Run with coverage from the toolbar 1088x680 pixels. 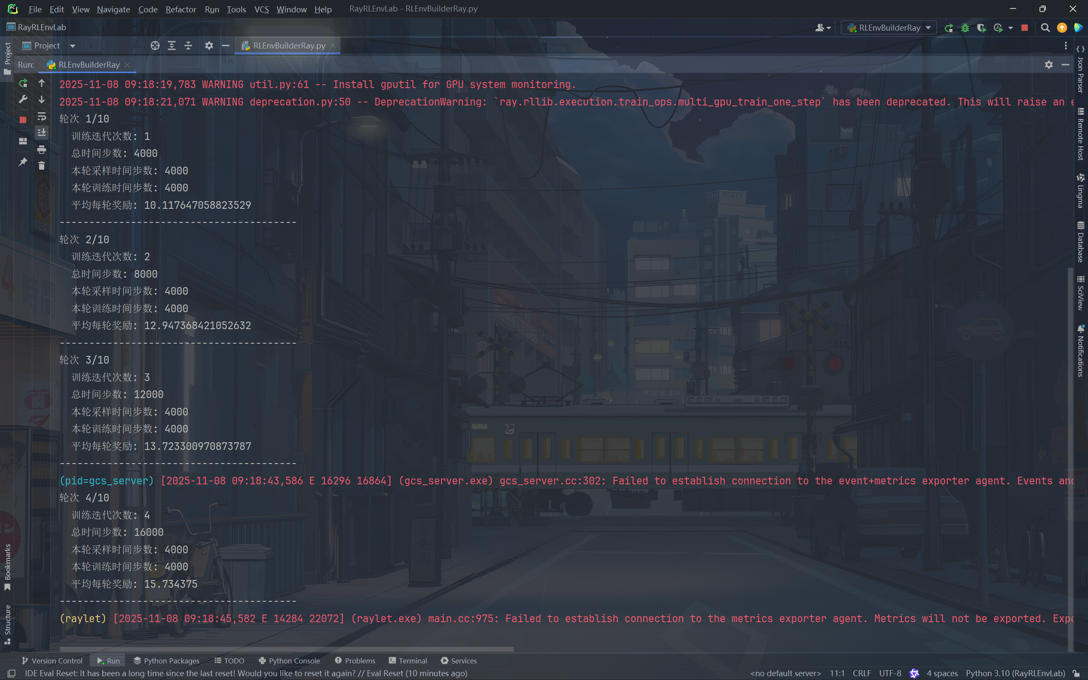pyautogui.click(x=981, y=28)
